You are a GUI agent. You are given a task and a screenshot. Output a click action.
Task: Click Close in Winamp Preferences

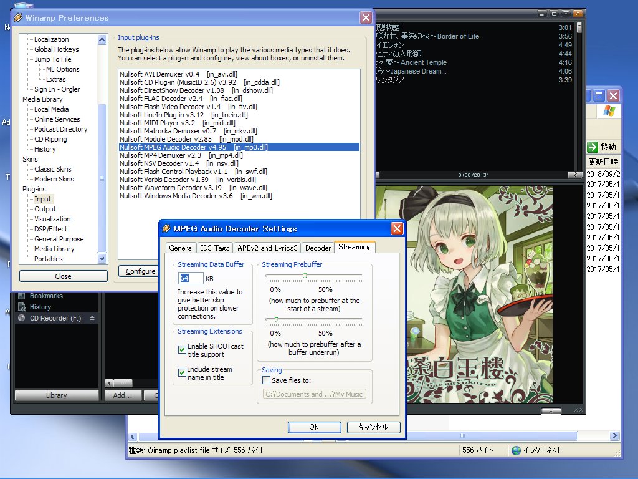point(63,276)
